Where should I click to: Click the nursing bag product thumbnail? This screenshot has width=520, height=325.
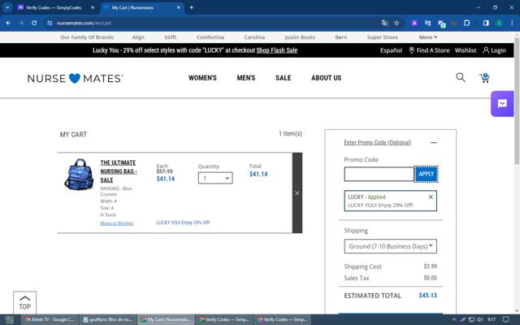coord(79,175)
